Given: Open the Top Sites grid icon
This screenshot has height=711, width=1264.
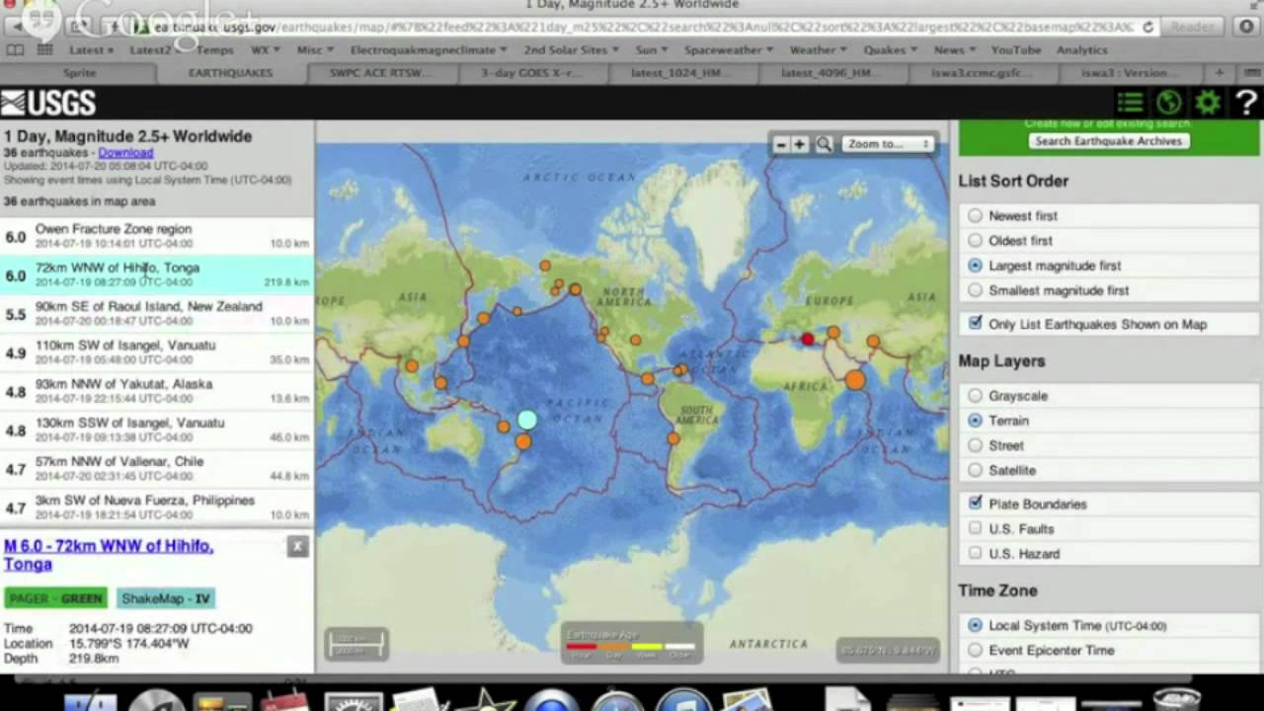Looking at the screenshot, I should (44, 50).
